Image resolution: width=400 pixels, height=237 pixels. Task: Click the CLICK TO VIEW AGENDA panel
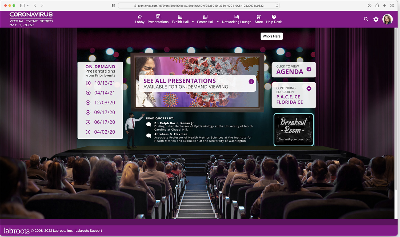click(294, 70)
